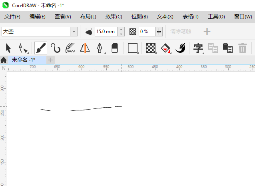Select the Eraser tool
The image size is (255, 186).
point(115,48)
